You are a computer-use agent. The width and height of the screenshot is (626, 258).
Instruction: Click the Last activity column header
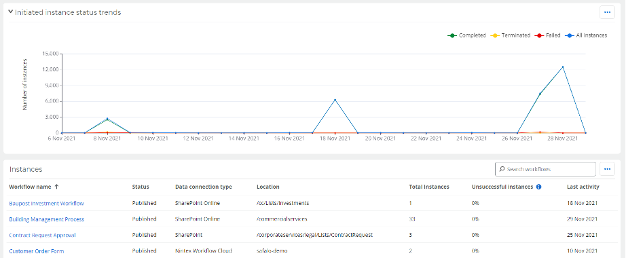pyautogui.click(x=583, y=187)
